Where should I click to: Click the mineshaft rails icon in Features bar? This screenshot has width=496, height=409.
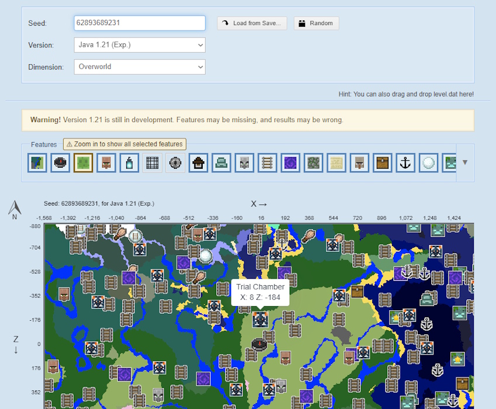coord(267,162)
